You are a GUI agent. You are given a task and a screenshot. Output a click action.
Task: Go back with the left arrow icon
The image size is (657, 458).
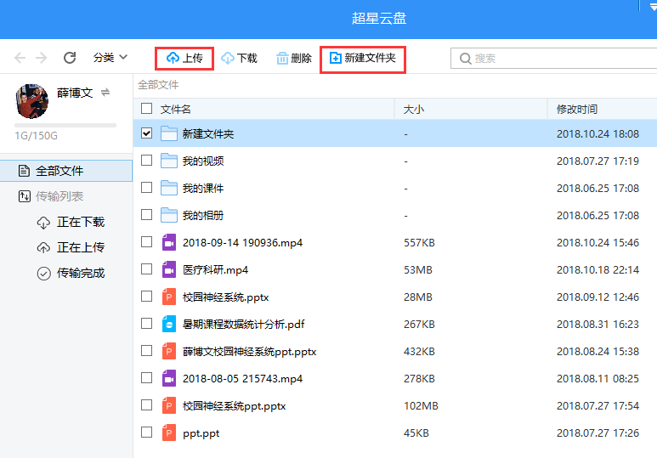click(20, 58)
